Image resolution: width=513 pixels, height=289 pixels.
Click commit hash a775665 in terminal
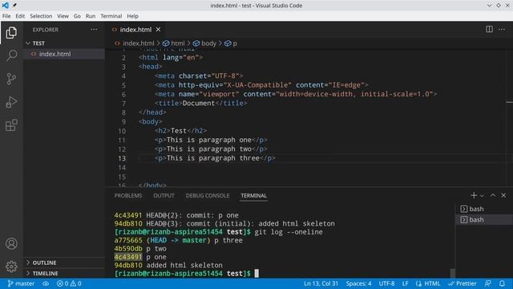(128, 240)
